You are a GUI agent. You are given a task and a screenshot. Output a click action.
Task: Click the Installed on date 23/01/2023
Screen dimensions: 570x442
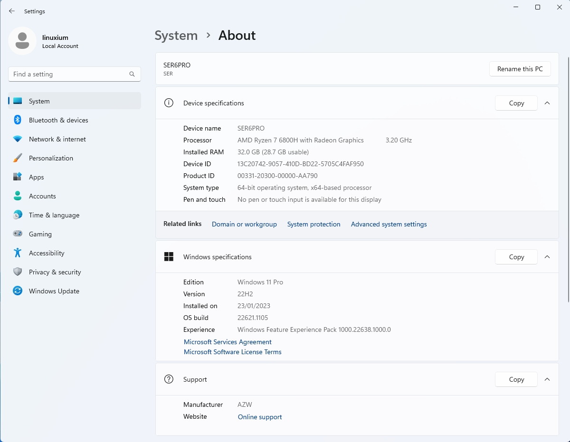tap(254, 306)
